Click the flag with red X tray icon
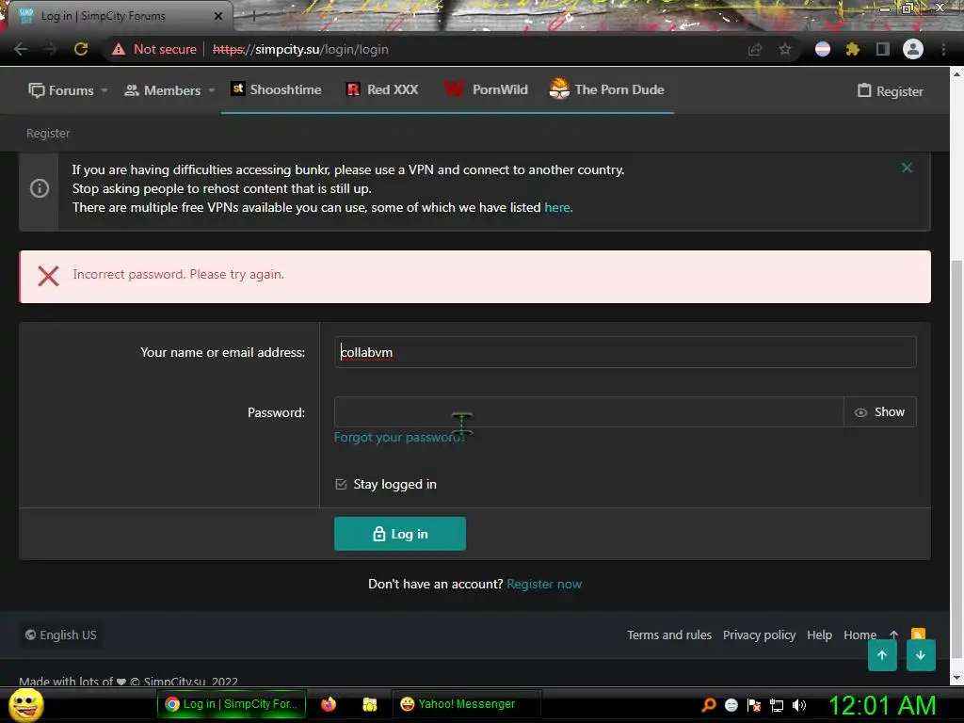The width and height of the screenshot is (964, 723). (754, 705)
